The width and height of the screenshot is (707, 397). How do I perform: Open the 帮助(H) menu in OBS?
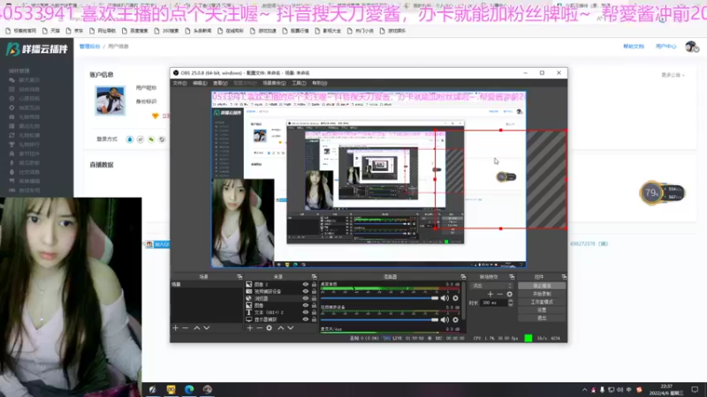click(320, 83)
